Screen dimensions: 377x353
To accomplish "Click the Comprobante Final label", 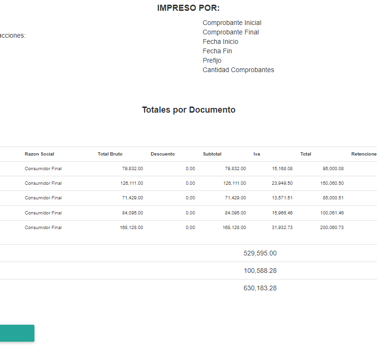I will tap(230, 32).
